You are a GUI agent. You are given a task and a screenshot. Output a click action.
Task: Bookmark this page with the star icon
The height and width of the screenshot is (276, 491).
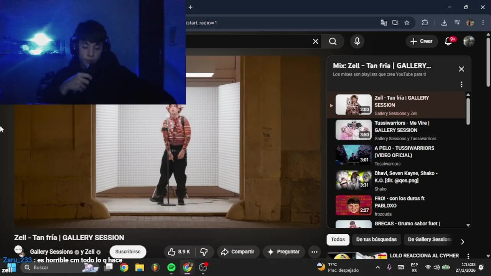(407, 23)
